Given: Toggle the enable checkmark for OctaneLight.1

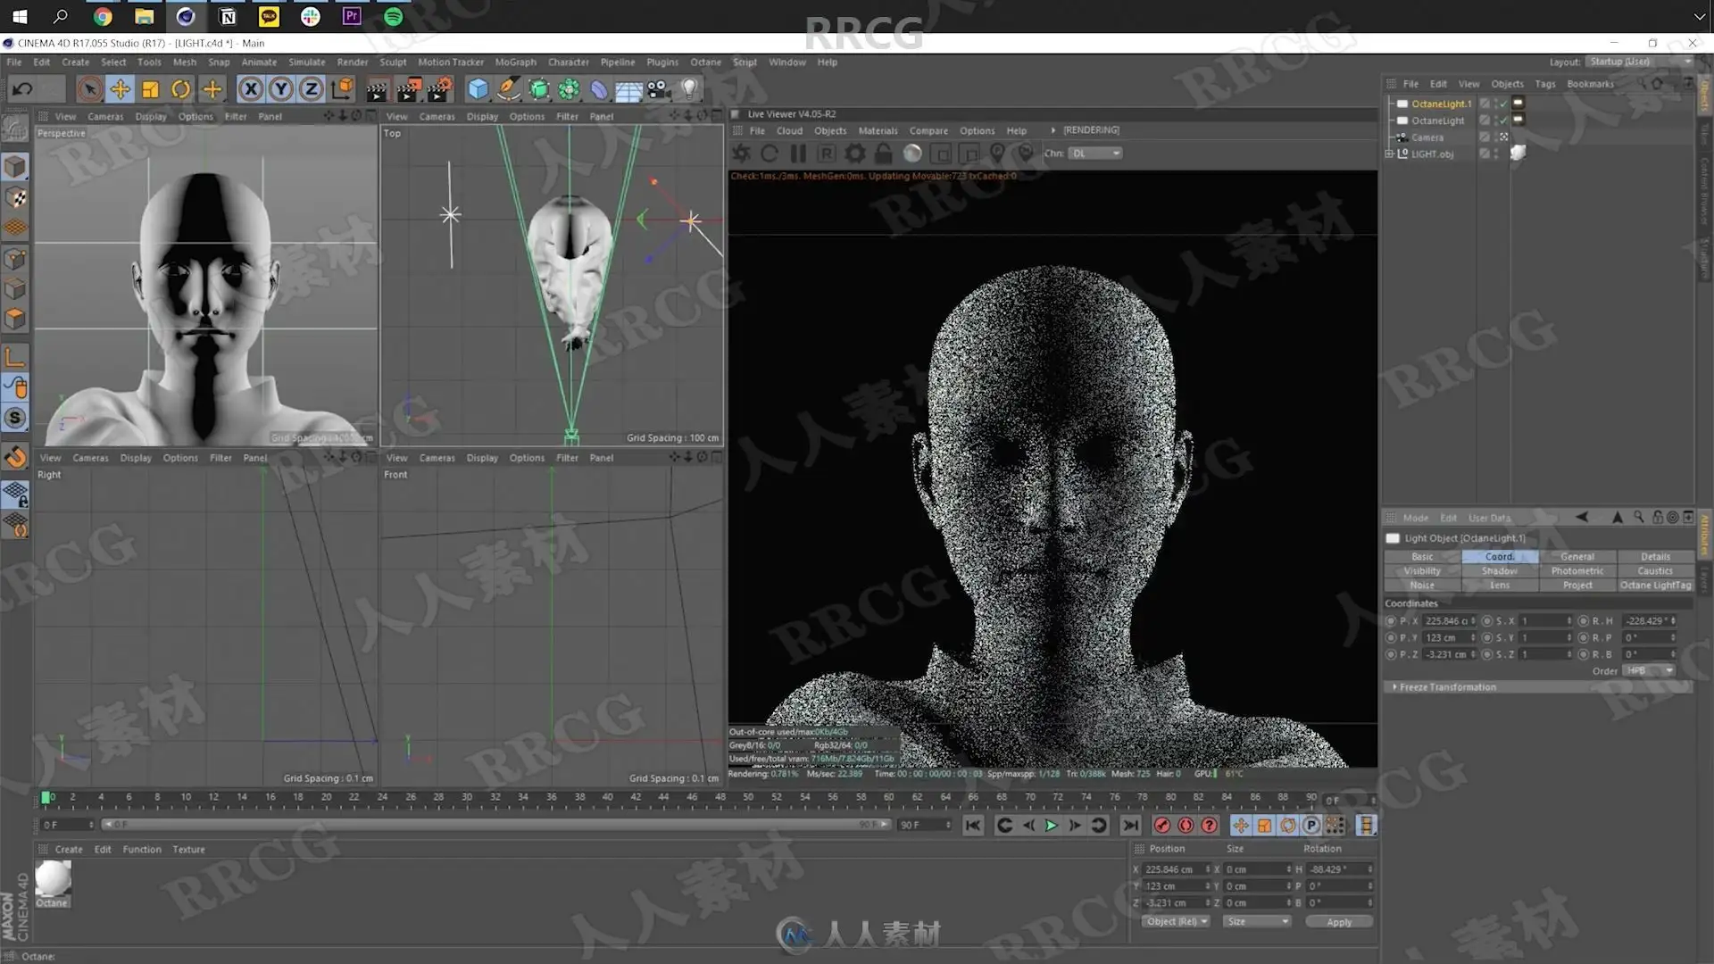Looking at the screenshot, I should [1503, 104].
